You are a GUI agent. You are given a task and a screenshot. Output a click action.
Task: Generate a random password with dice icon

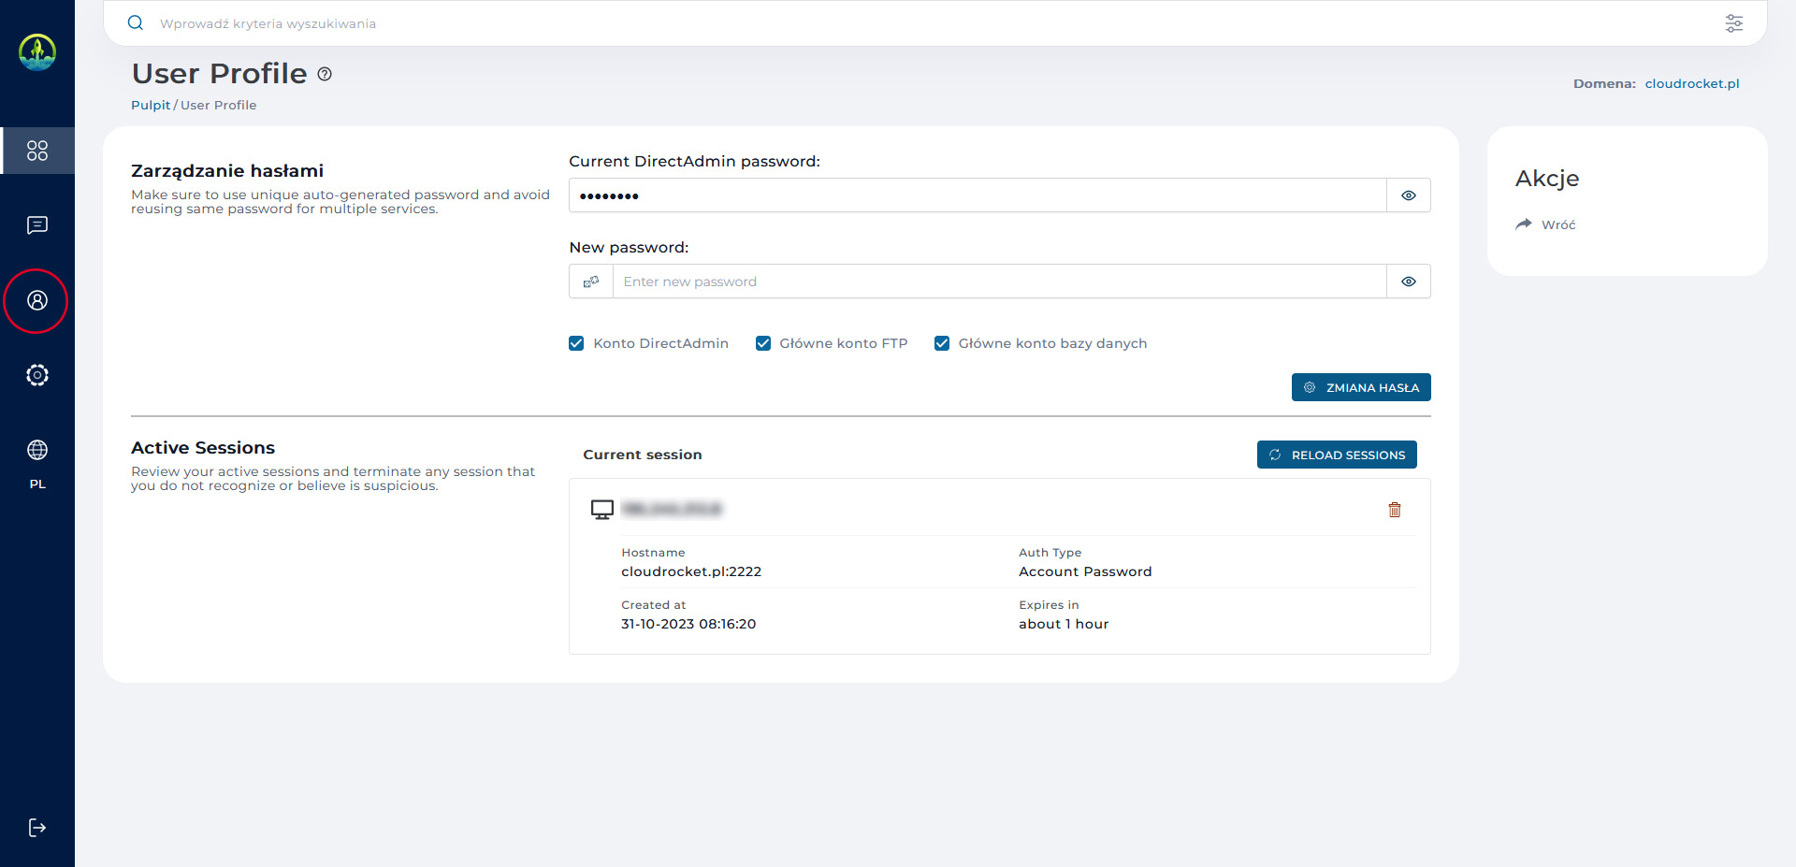click(591, 282)
